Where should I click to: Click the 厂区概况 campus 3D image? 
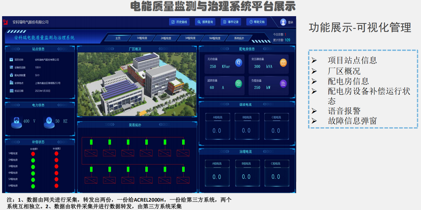[137, 84]
